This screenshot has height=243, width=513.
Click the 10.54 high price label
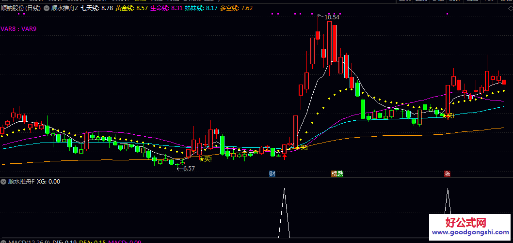(332, 17)
